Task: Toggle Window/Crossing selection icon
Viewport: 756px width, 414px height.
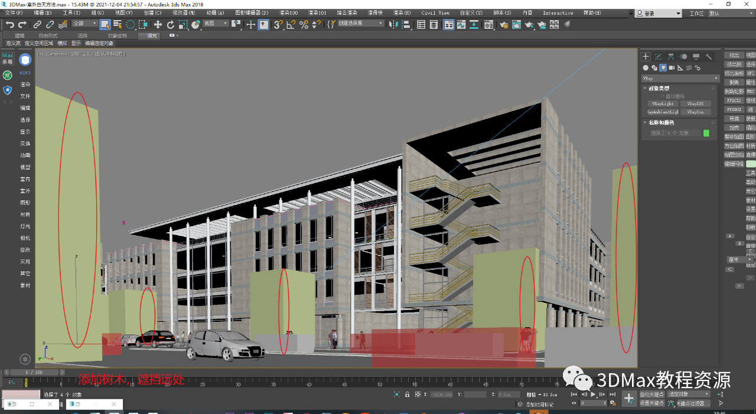Action: tap(143, 24)
